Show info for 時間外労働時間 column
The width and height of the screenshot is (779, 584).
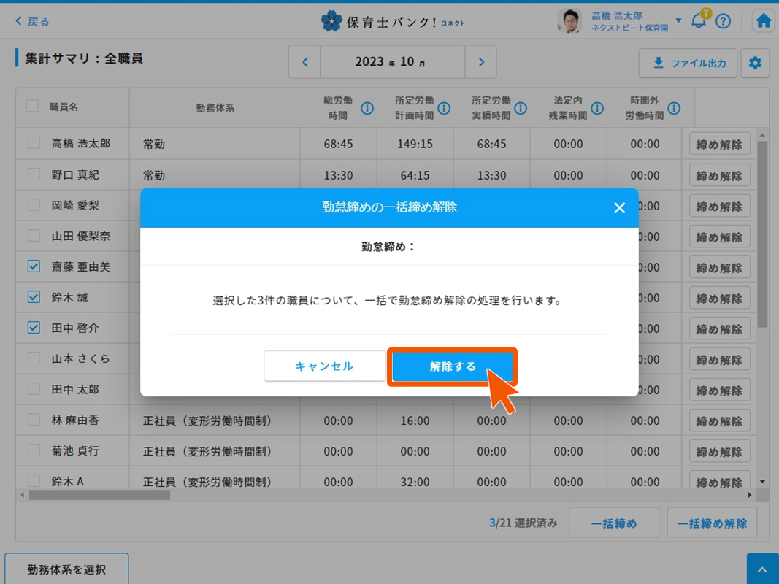click(x=674, y=108)
